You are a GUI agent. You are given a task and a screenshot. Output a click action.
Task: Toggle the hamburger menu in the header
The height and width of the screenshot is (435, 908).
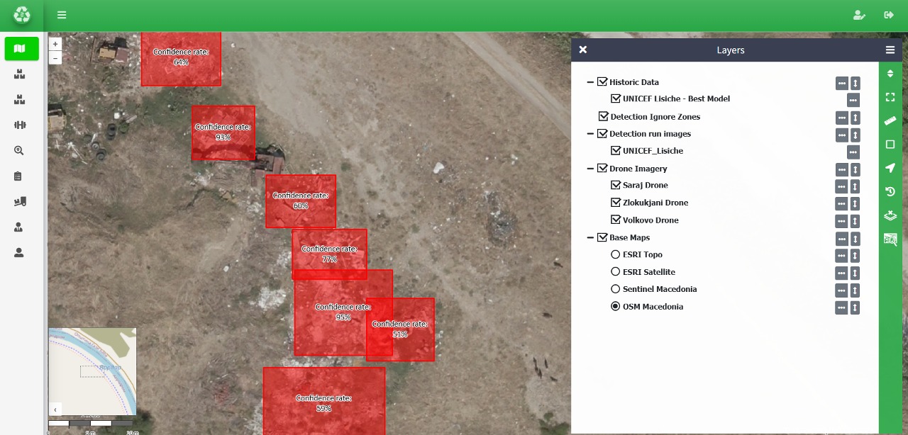point(62,15)
